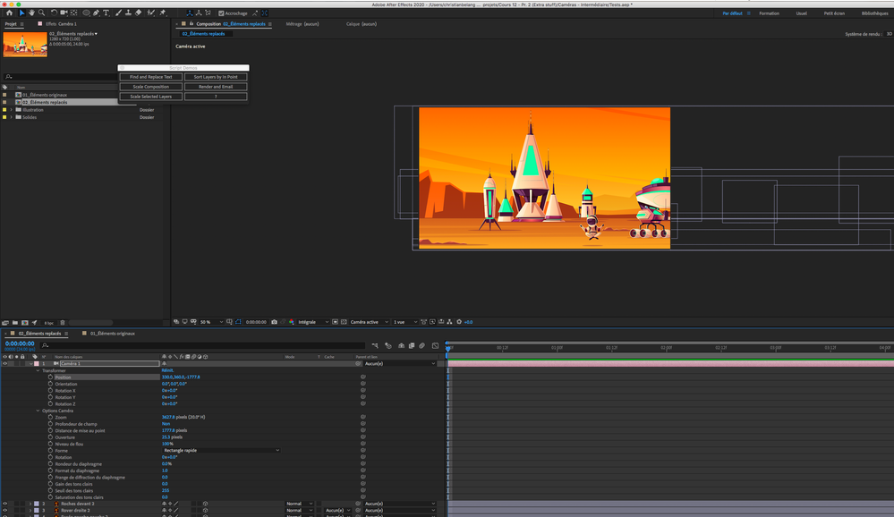
Task: Click the channel colors indicator in composition toolbar
Action: tap(292, 320)
